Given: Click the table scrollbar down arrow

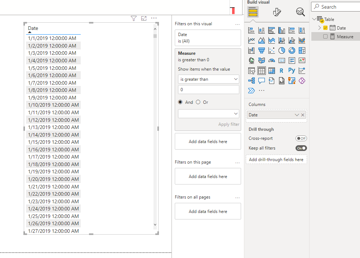Looking at the screenshot, I should click(155, 224).
